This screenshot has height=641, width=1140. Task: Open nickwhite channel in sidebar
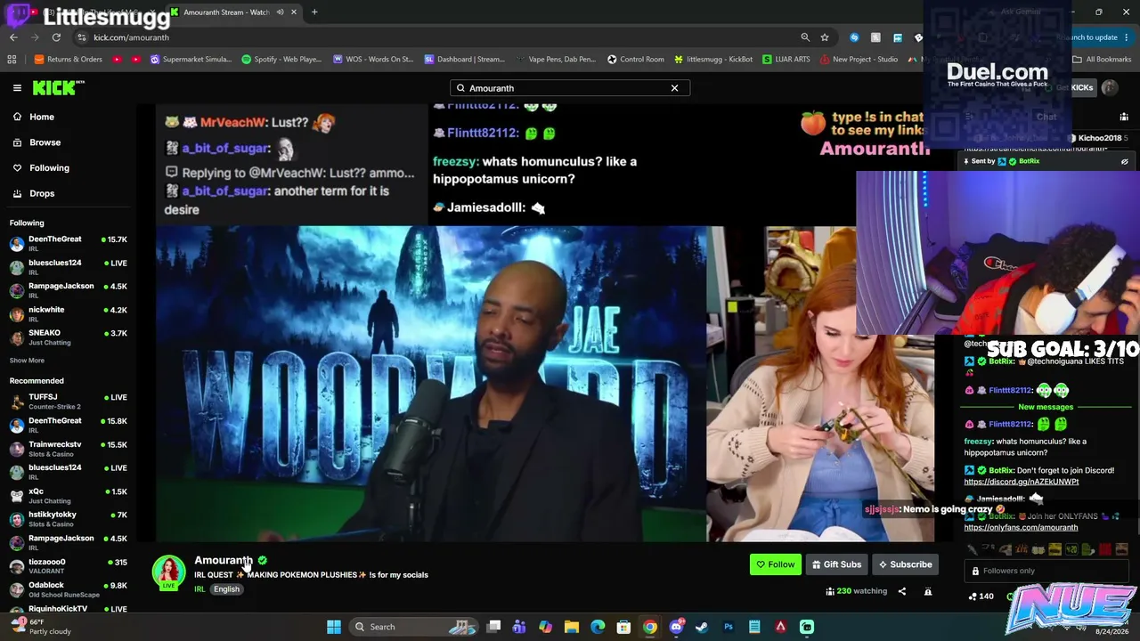(x=69, y=313)
